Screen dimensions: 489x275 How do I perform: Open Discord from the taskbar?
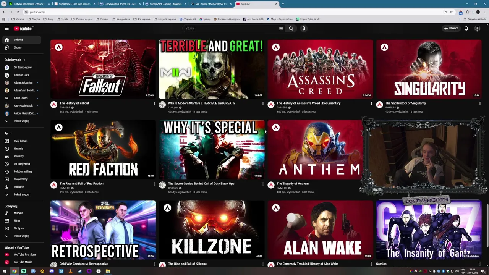[x=52, y=271]
